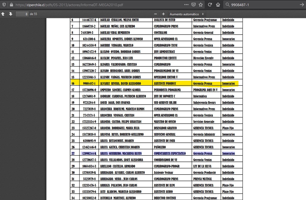Open the Aumento automático zoom dropdown

[187, 14]
